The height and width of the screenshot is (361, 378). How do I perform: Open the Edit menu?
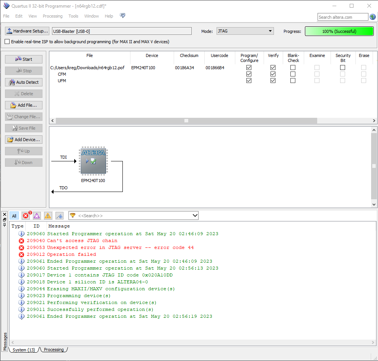tap(19, 16)
